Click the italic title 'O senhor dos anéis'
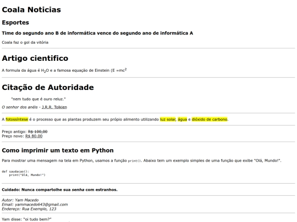Screen dimensions: 297x222 coord(20,107)
